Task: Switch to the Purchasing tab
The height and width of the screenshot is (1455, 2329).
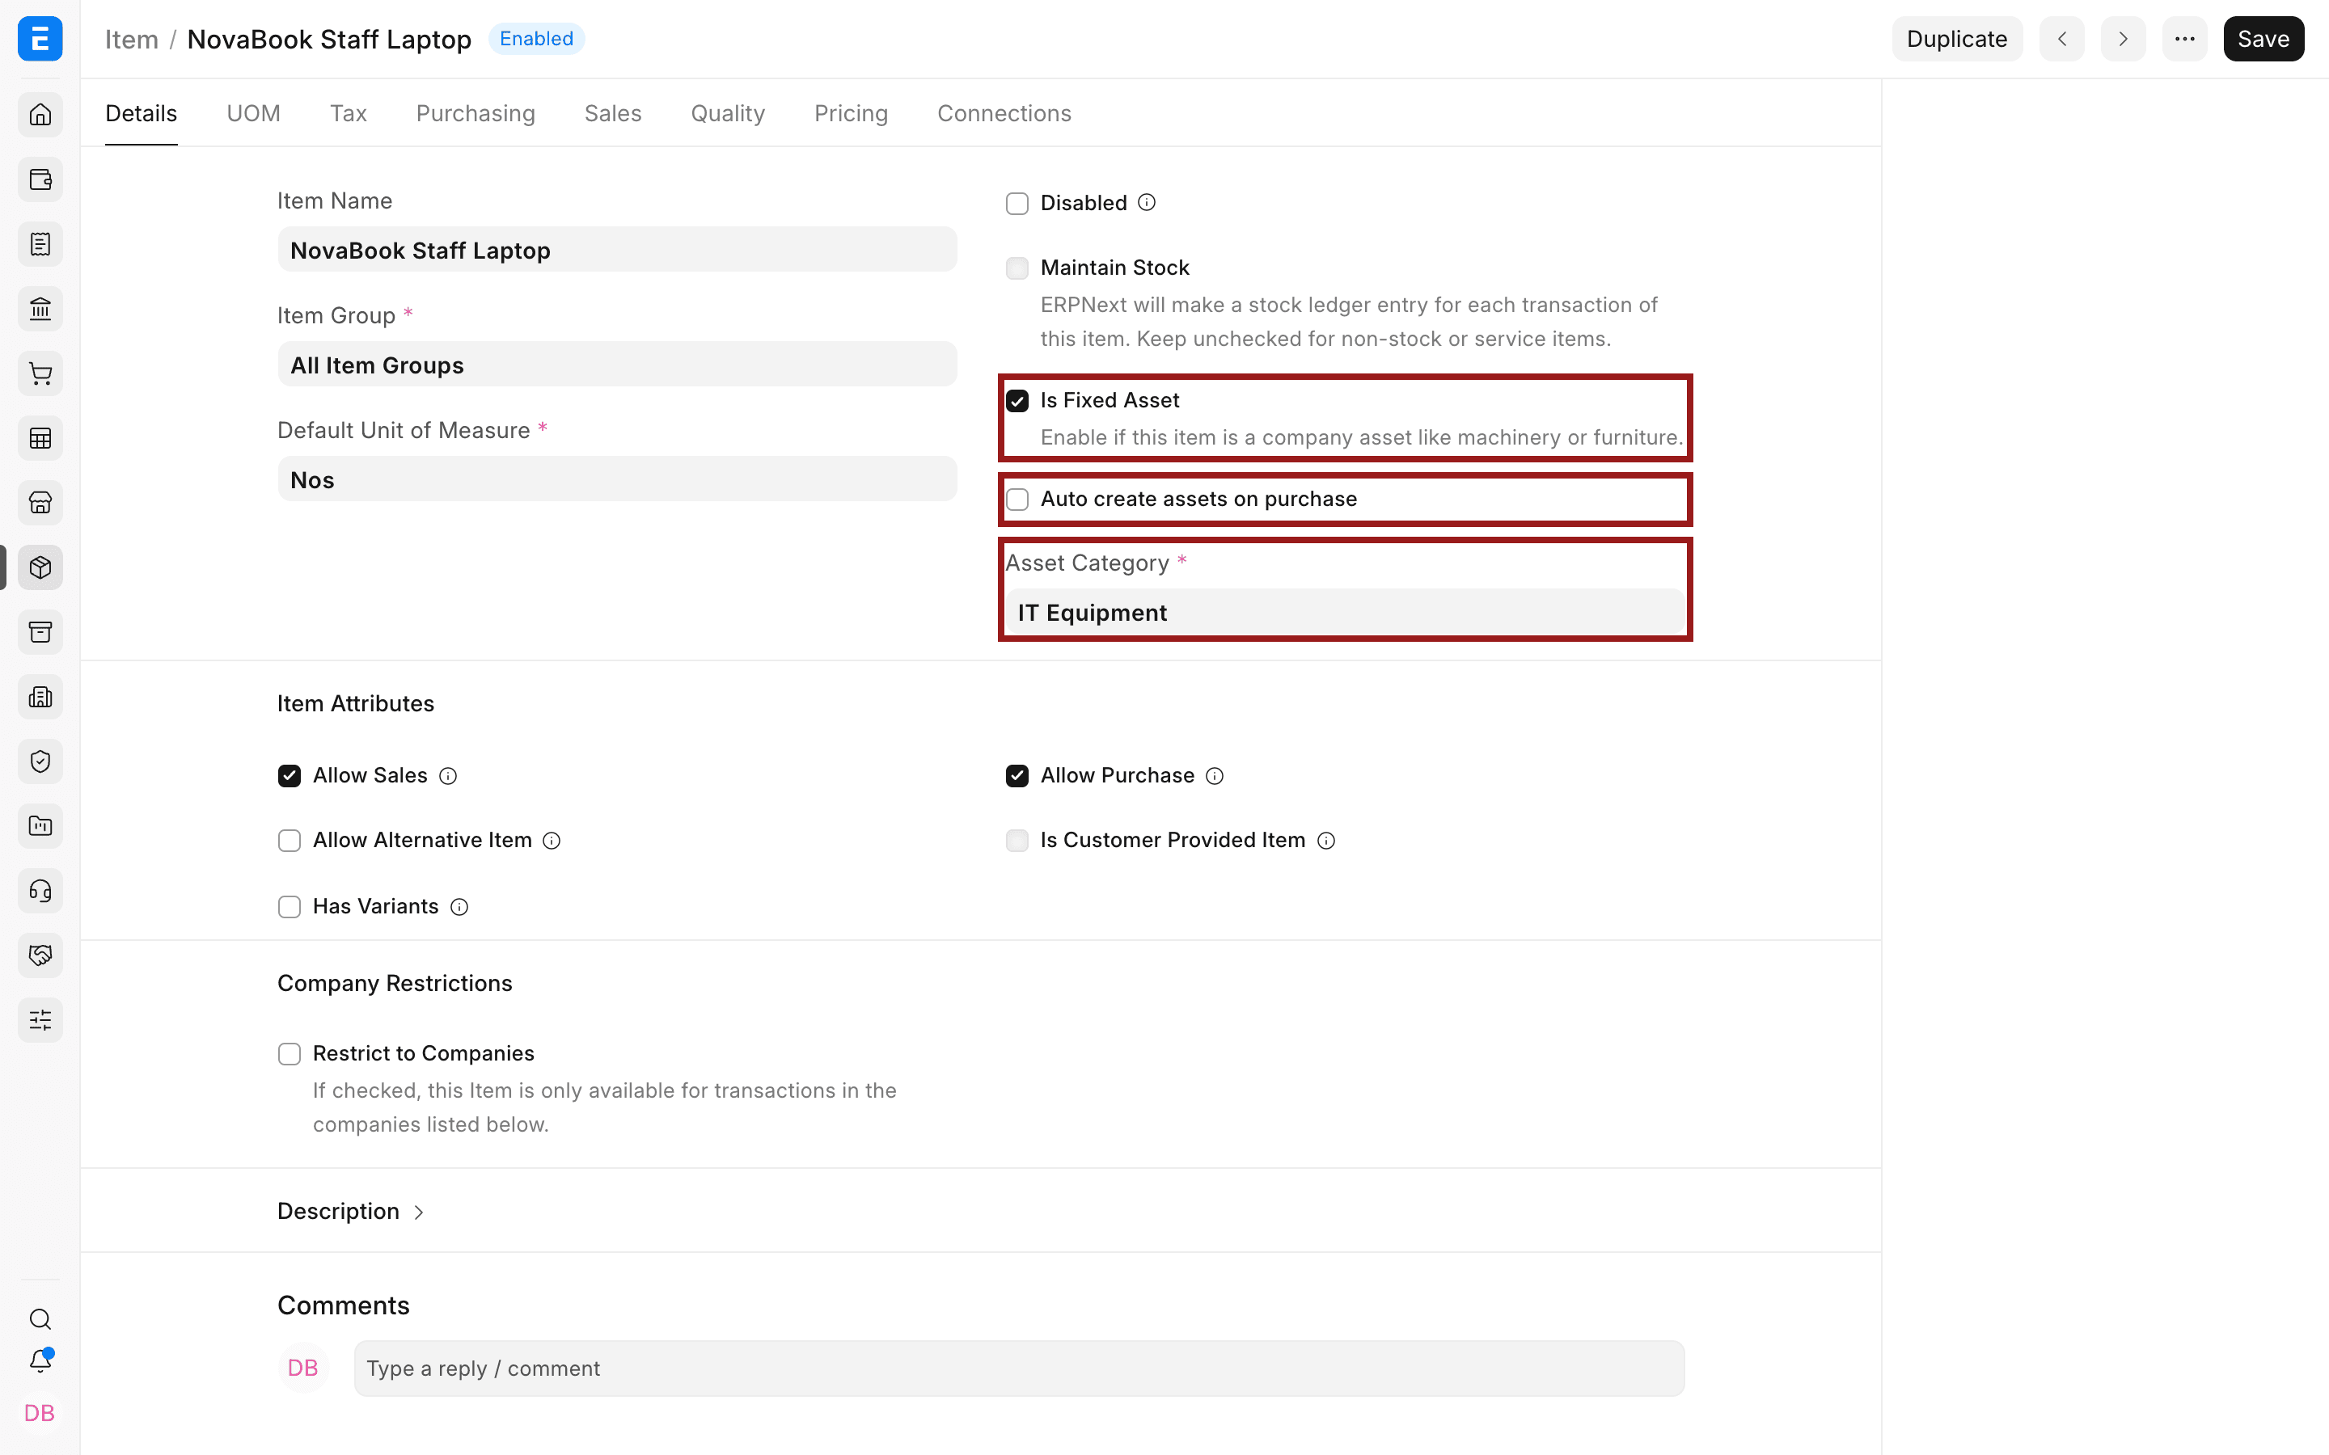Action: [476, 113]
